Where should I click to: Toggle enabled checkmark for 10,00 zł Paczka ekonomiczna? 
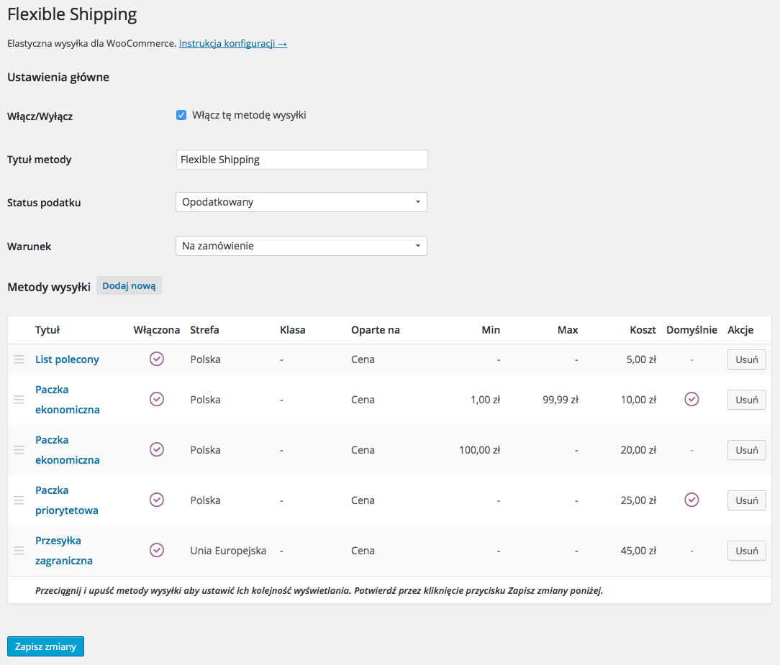pos(157,399)
